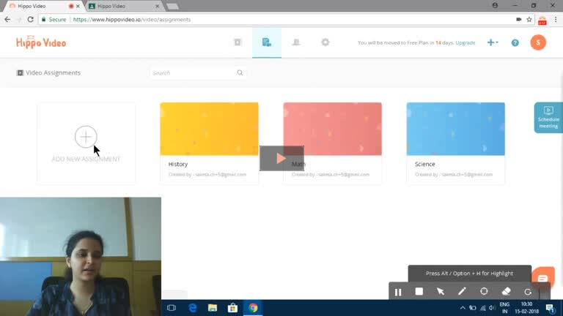Click the reset refresh tool in recorder

[528, 292]
